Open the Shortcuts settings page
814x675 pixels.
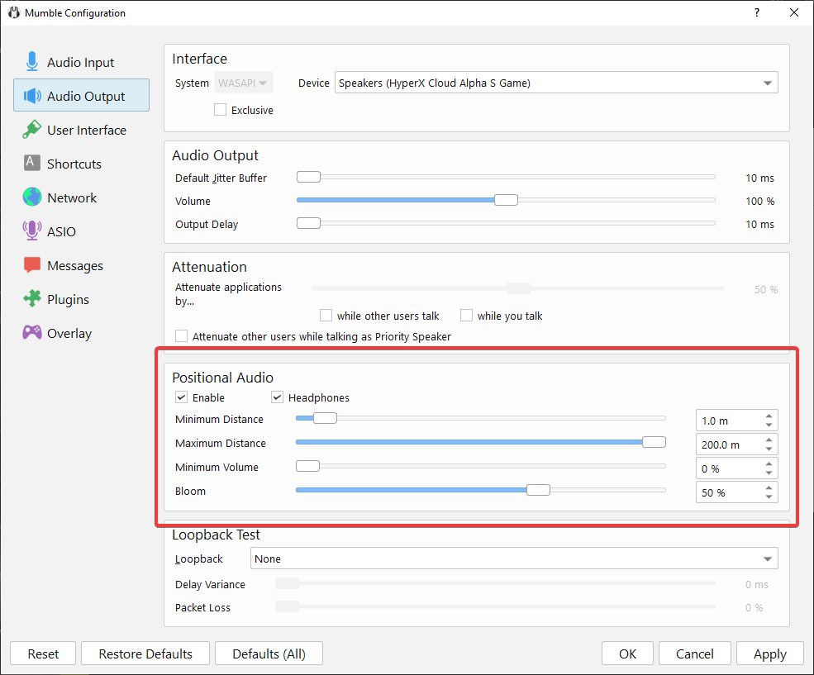click(x=82, y=164)
